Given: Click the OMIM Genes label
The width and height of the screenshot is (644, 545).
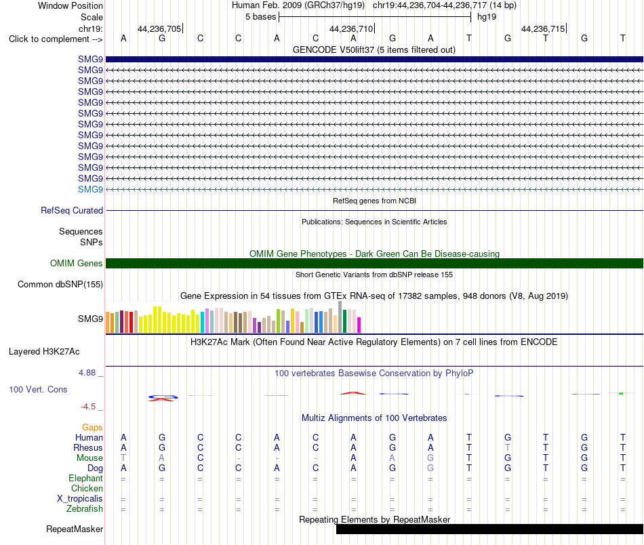Looking at the screenshot, I should click(x=76, y=263).
